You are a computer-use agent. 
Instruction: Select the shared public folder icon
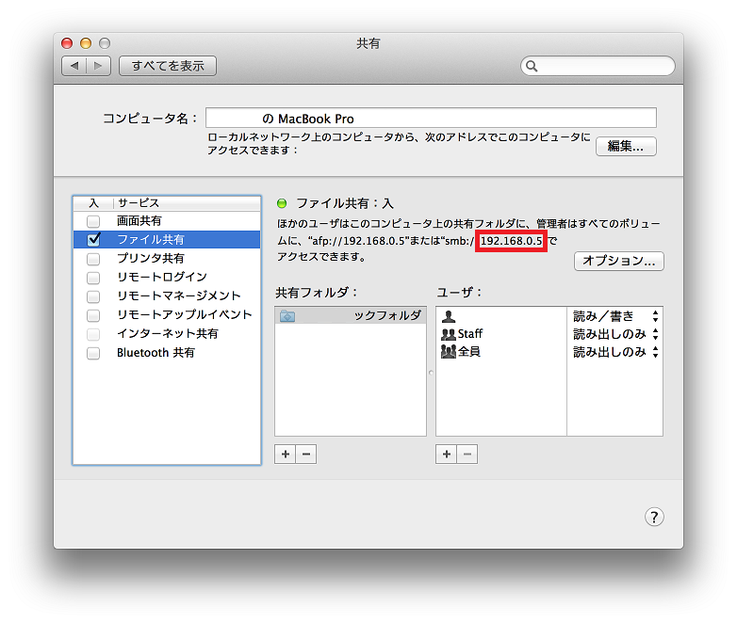[287, 316]
